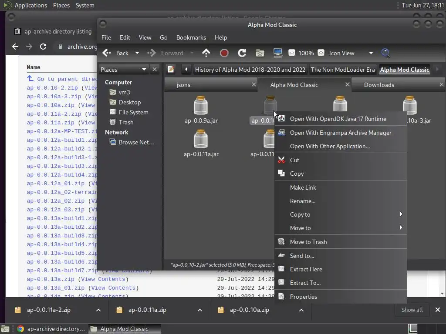Click the red Stop loading icon
This screenshot has width=446, height=334.
click(x=224, y=53)
